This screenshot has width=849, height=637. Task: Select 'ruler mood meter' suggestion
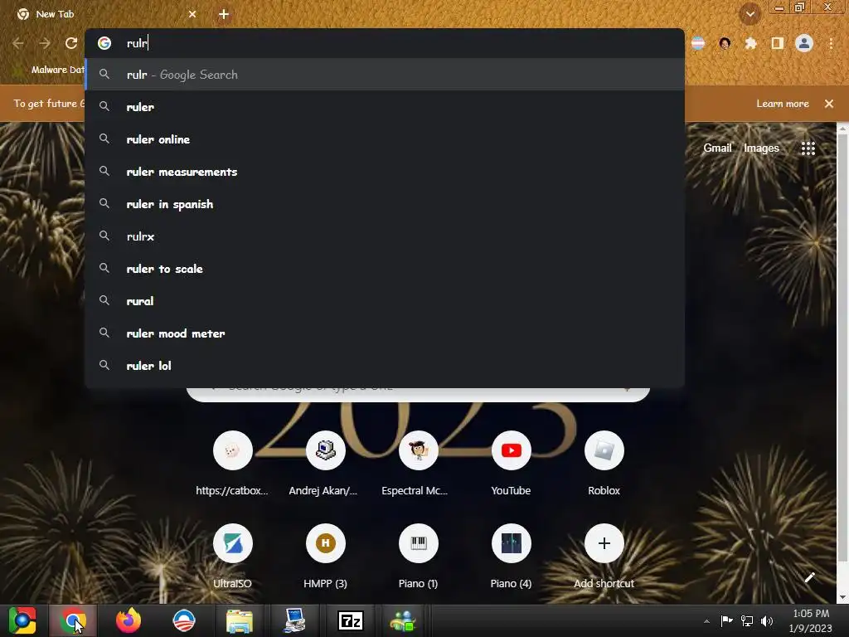pos(385,333)
